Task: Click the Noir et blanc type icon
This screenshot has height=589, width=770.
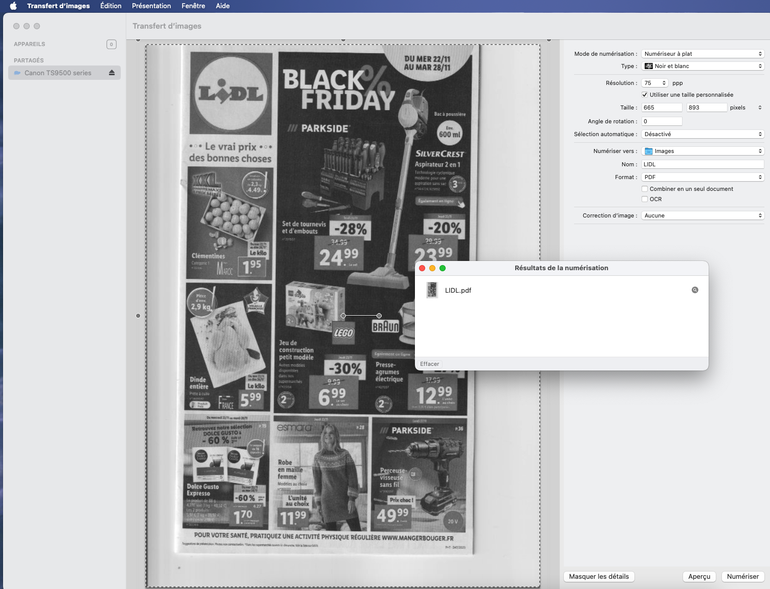Action: pyautogui.click(x=649, y=66)
